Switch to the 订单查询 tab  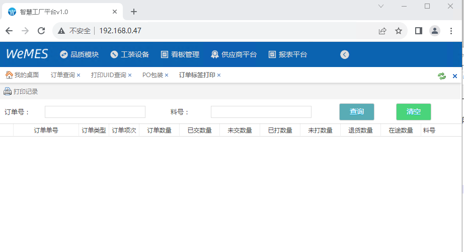[x=62, y=75]
